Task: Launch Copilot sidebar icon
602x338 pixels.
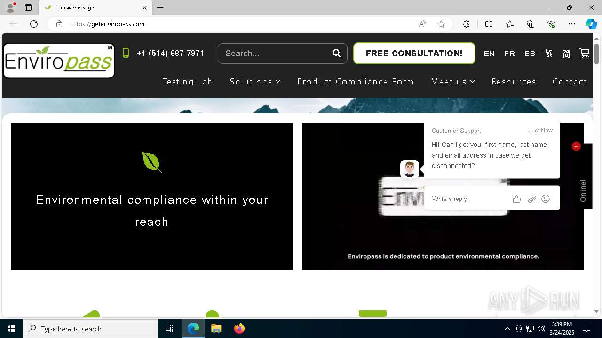Action: coord(591,24)
